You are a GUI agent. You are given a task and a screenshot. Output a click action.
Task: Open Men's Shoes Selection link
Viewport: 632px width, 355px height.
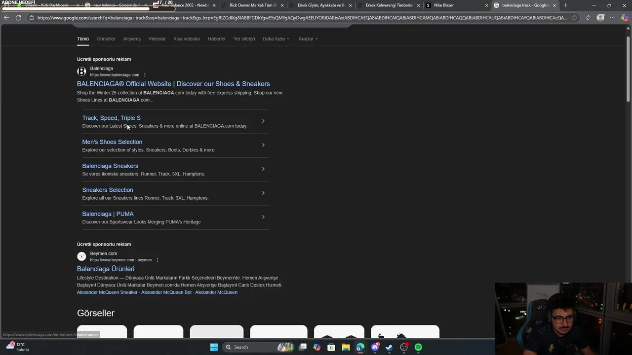112,142
